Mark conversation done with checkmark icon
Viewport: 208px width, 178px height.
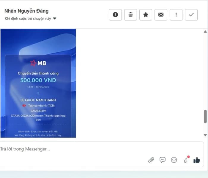[x=191, y=15]
